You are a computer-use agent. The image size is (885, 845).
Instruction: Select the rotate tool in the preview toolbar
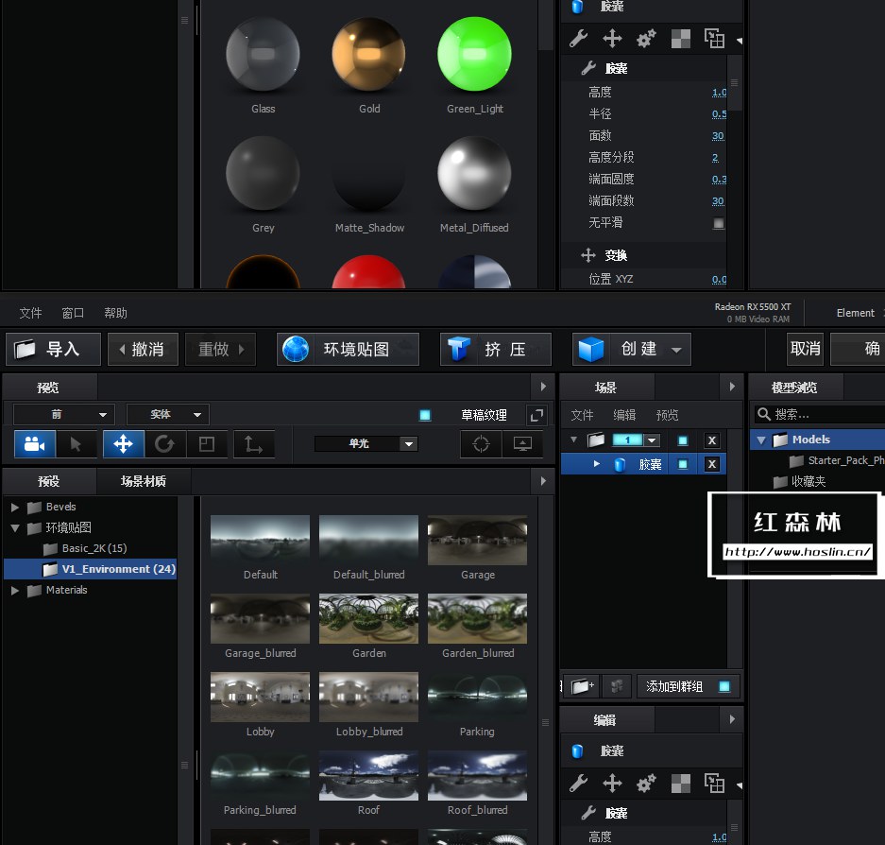click(166, 444)
